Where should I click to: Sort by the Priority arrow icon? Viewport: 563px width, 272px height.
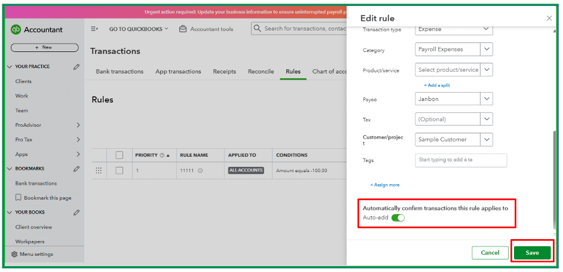tap(168, 155)
